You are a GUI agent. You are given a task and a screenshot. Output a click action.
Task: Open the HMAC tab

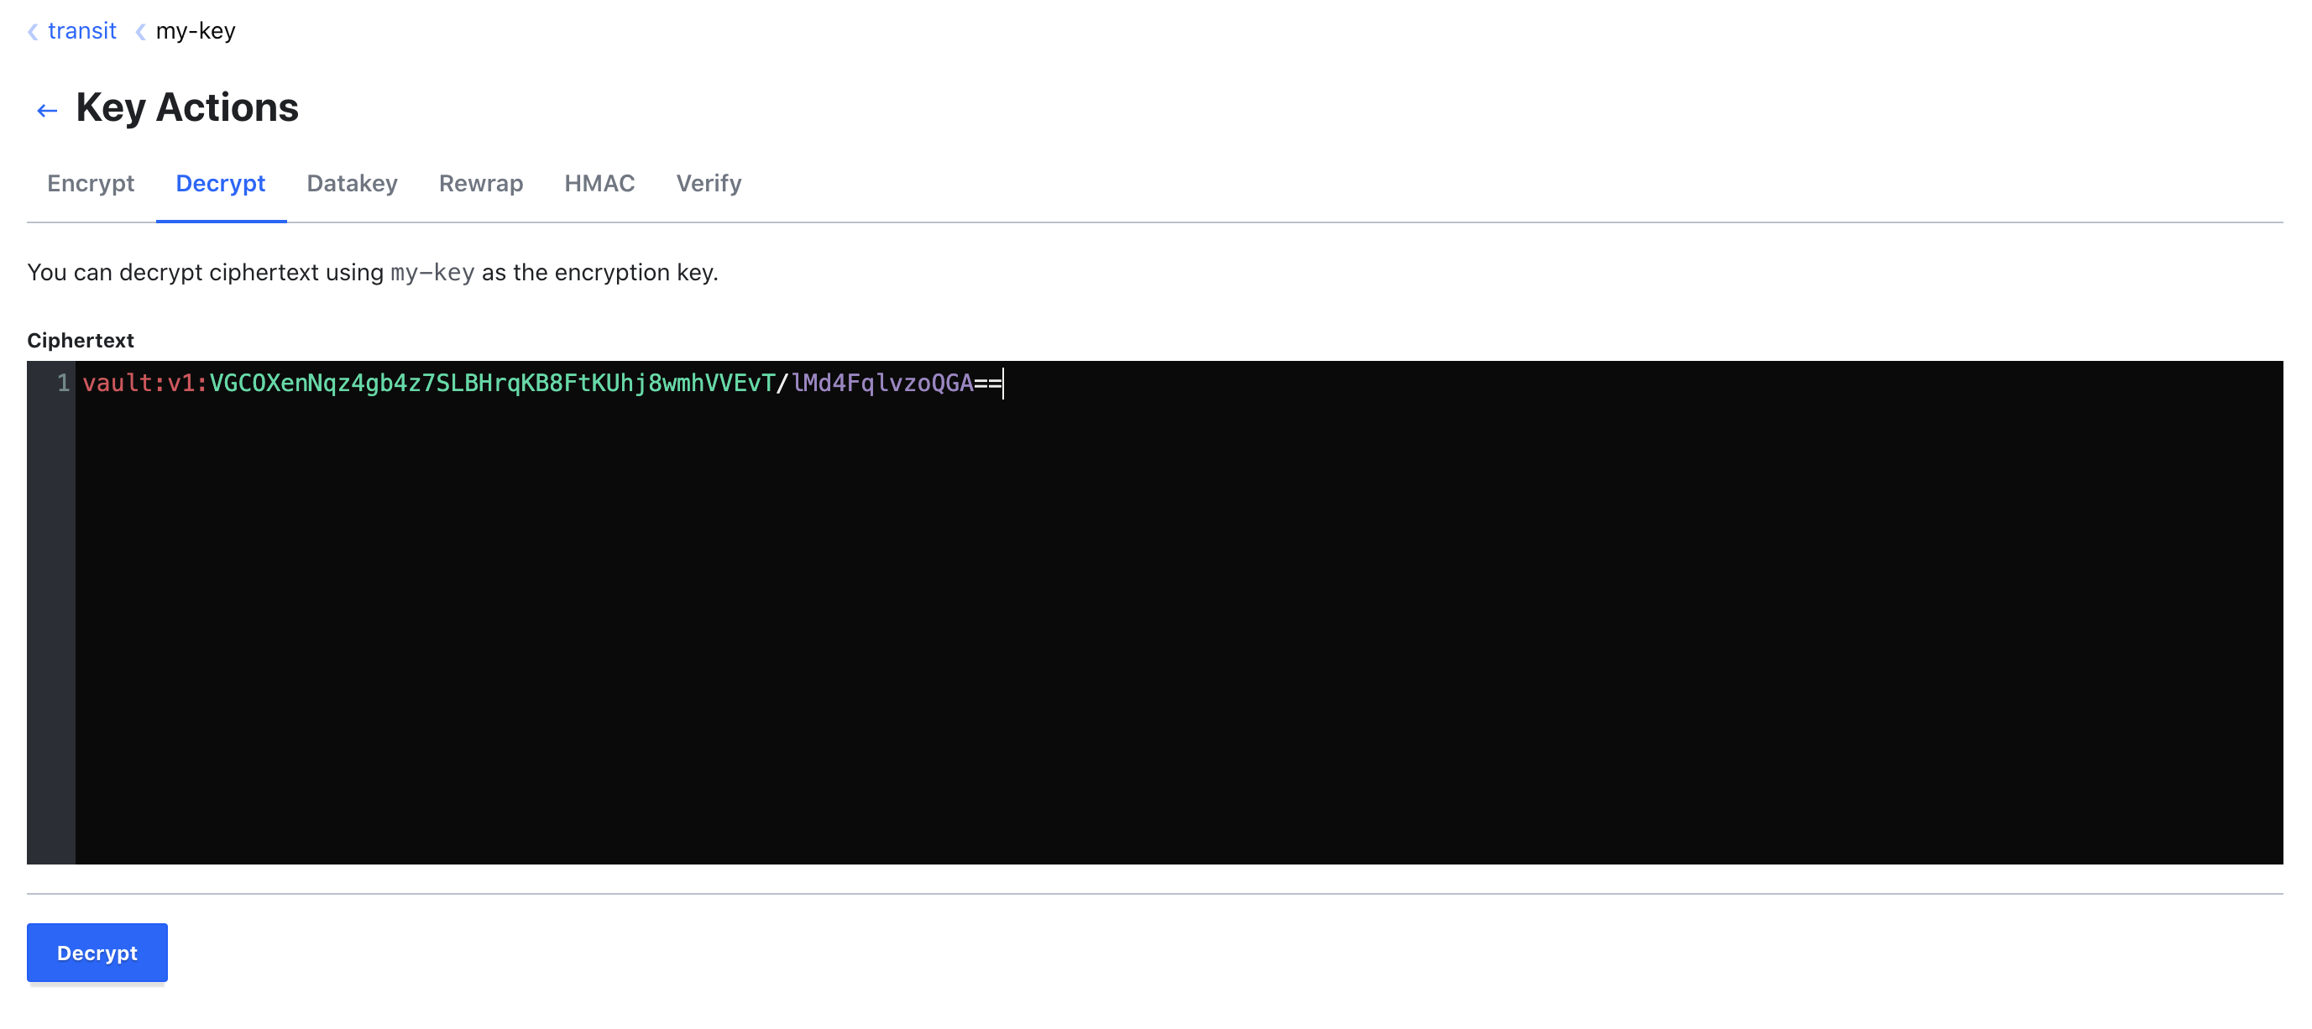coord(599,183)
